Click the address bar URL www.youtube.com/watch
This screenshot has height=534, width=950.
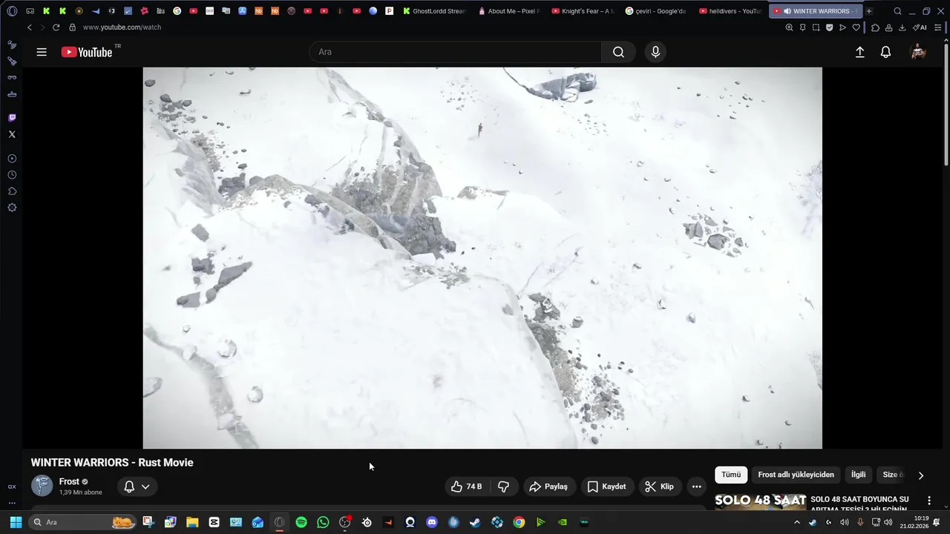pos(122,27)
